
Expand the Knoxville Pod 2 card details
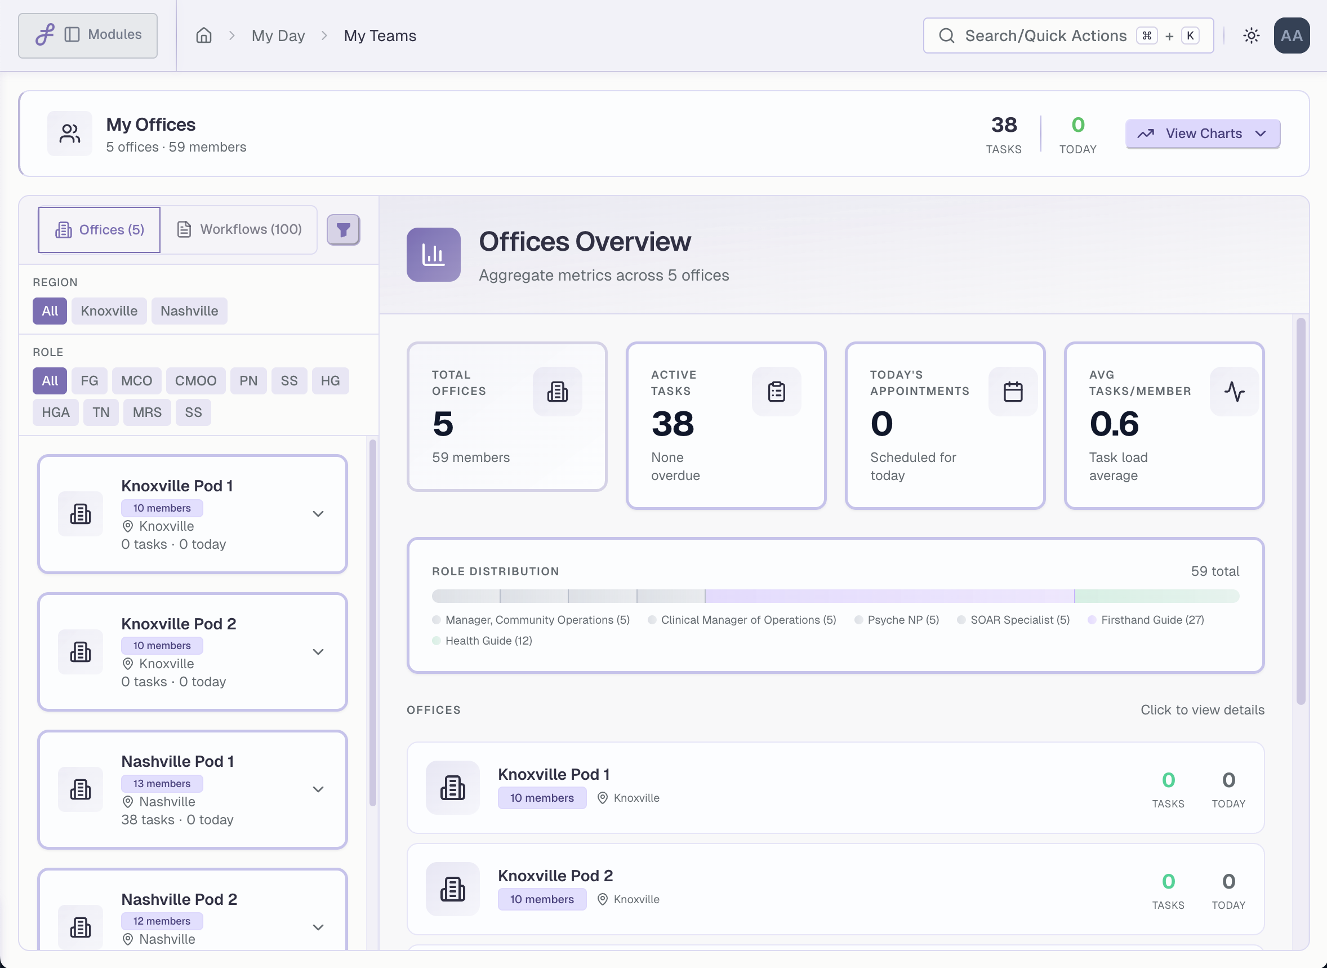(318, 651)
